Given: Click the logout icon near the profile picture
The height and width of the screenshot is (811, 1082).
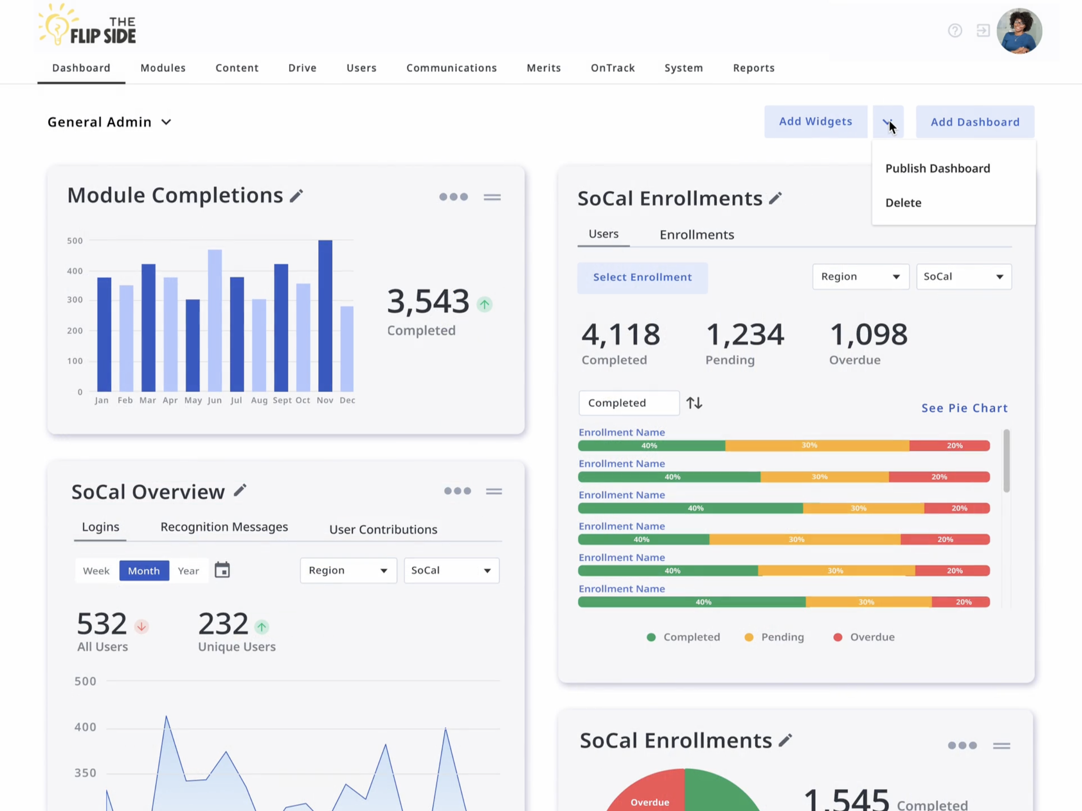Looking at the screenshot, I should coord(983,30).
